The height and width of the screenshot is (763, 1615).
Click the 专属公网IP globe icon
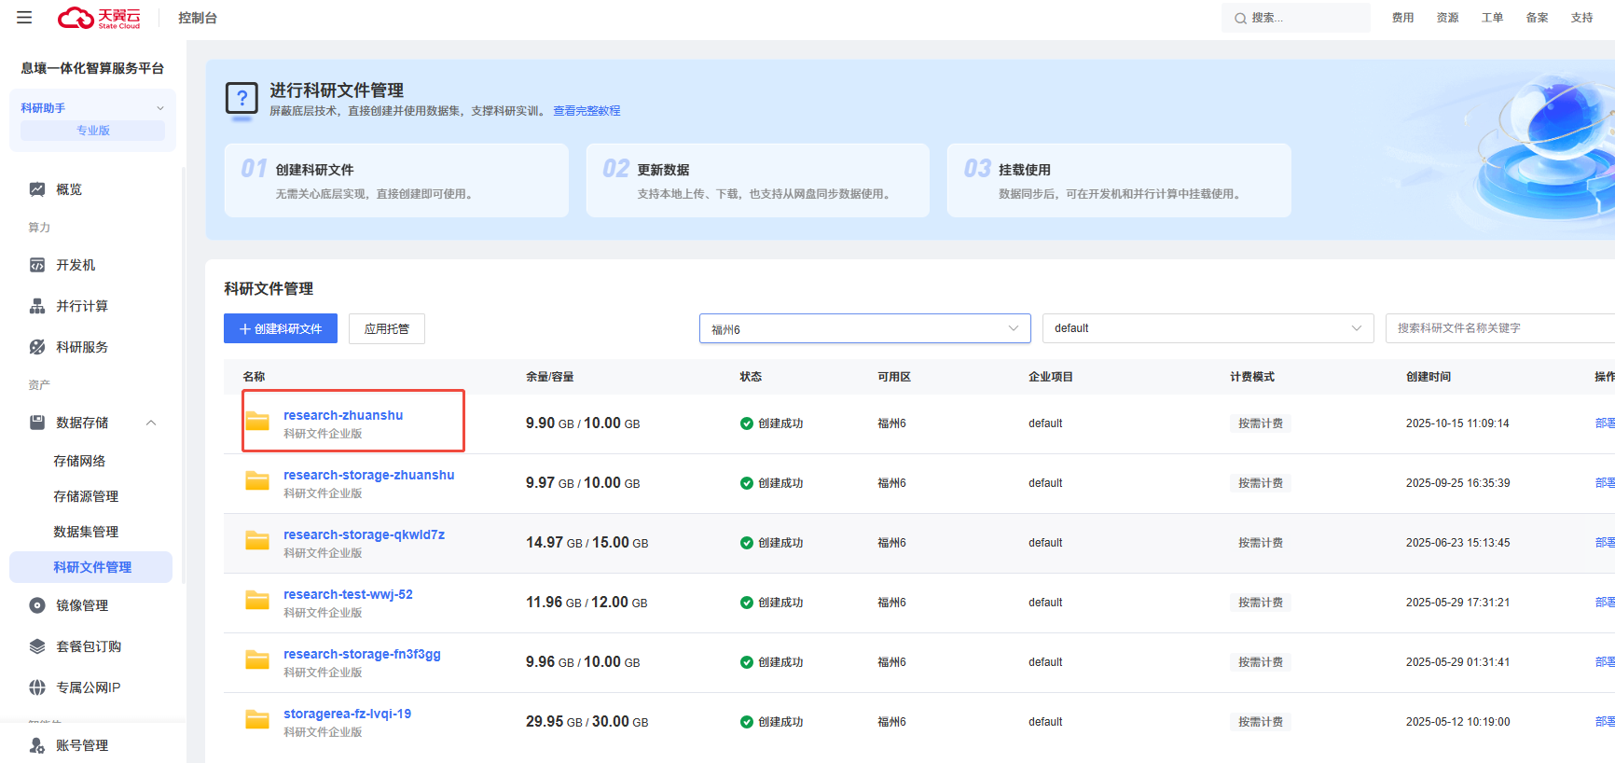tap(37, 687)
